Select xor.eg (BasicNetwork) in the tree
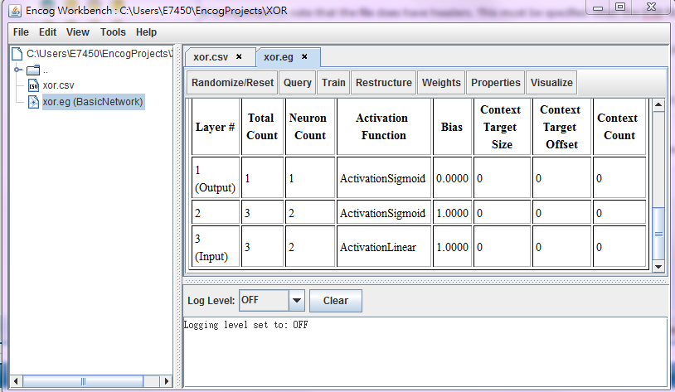This screenshot has width=675, height=392. [93, 102]
